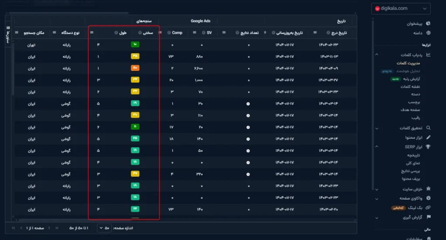The width and height of the screenshot is (446, 240).
Task: Expand the گزارش گیری section chevron
Action: [x=377, y=218]
